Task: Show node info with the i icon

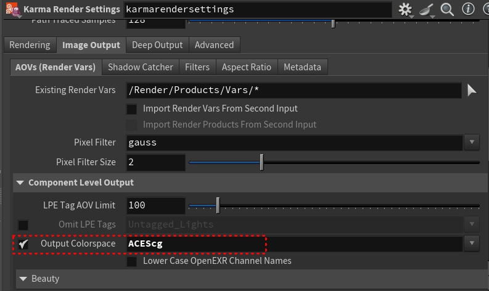Action: (x=468, y=9)
